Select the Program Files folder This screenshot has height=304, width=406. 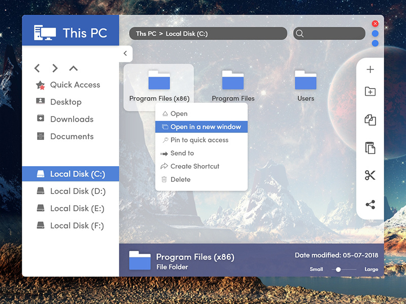point(233,86)
